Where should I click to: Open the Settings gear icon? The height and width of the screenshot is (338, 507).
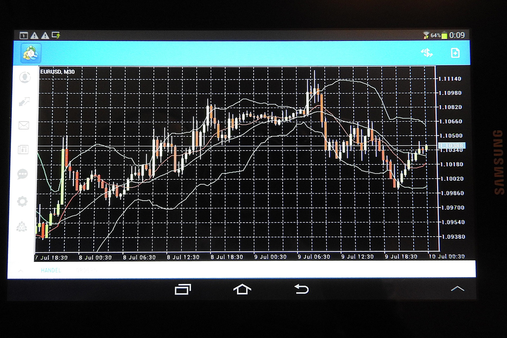point(22,201)
